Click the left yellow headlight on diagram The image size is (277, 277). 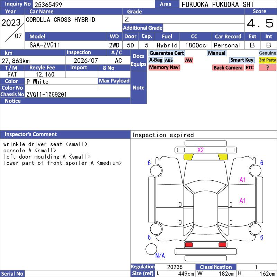tap(188, 157)
